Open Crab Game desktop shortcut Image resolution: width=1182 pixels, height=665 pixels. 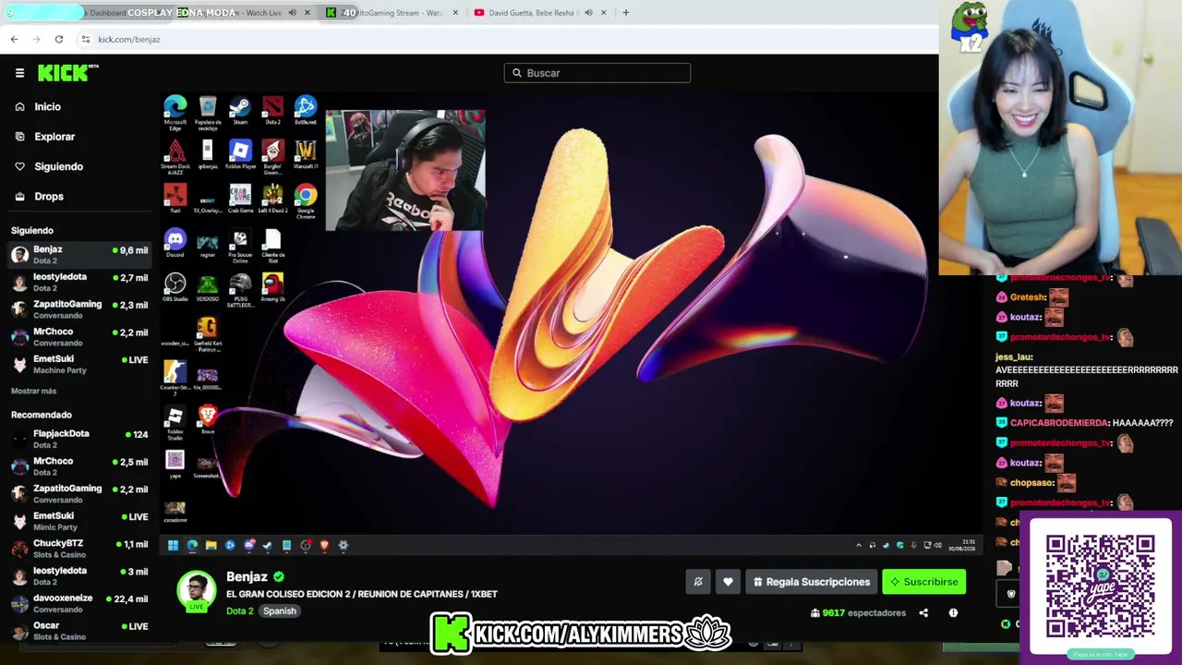(240, 199)
